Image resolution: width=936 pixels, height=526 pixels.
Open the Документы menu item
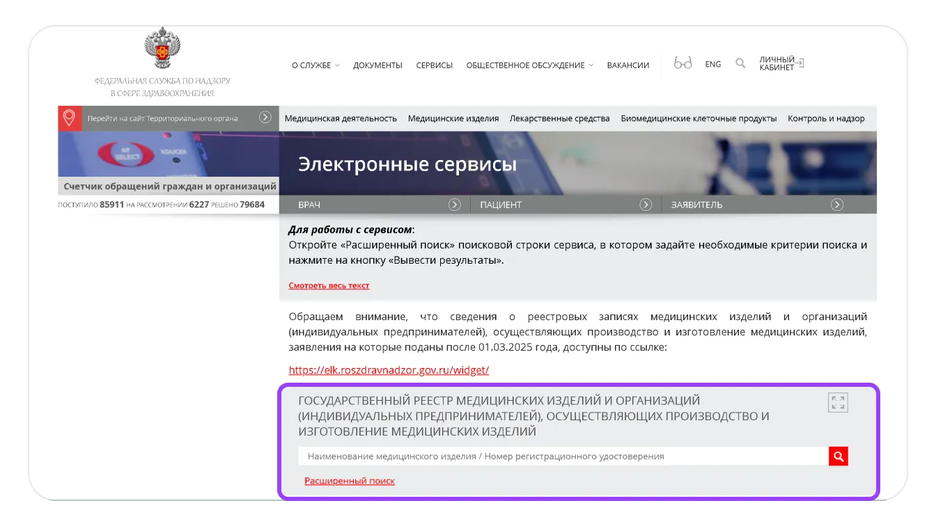377,65
